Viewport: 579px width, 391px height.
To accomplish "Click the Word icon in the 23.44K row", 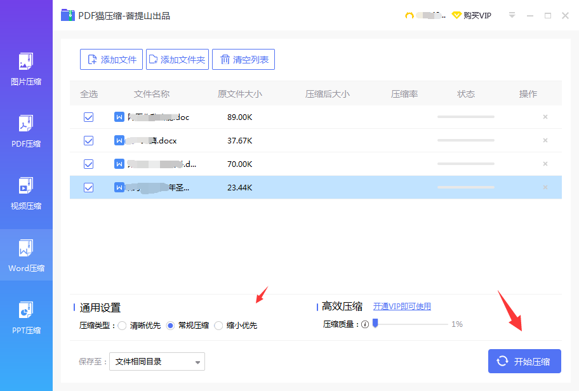I will (x=119, y=187).
